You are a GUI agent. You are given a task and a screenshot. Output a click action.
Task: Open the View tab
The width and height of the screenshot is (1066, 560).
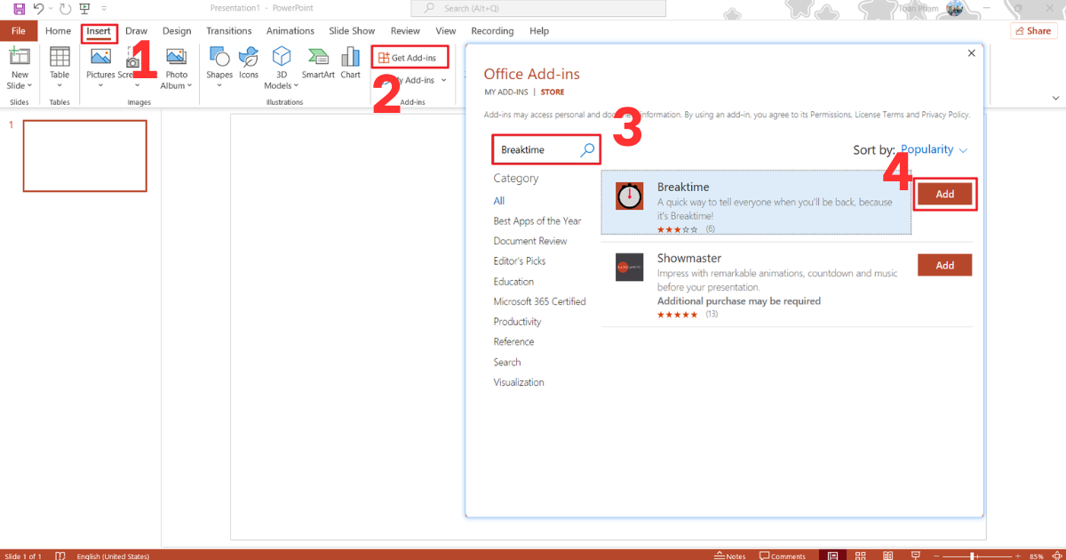click(446, 31)
